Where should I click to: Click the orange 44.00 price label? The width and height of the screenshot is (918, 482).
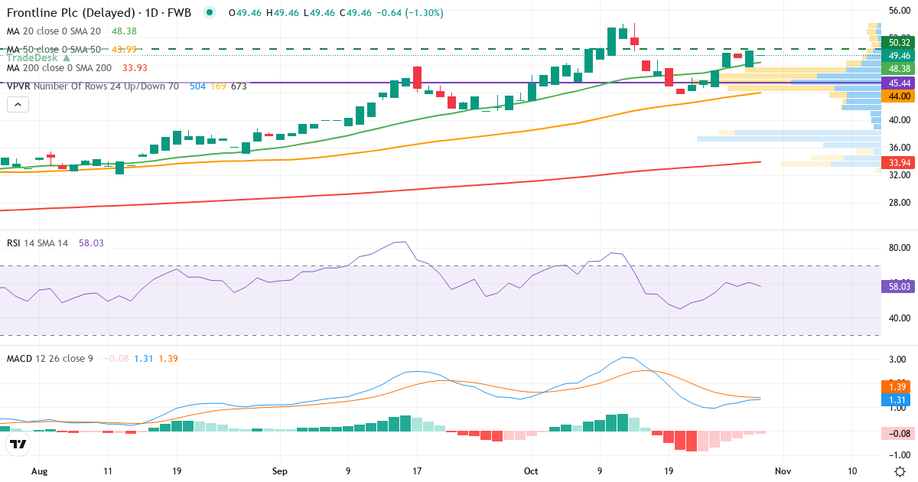tap(899, 96)
